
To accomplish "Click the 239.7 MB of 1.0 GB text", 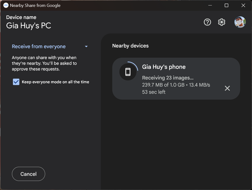I will click(x=163, y=85).
